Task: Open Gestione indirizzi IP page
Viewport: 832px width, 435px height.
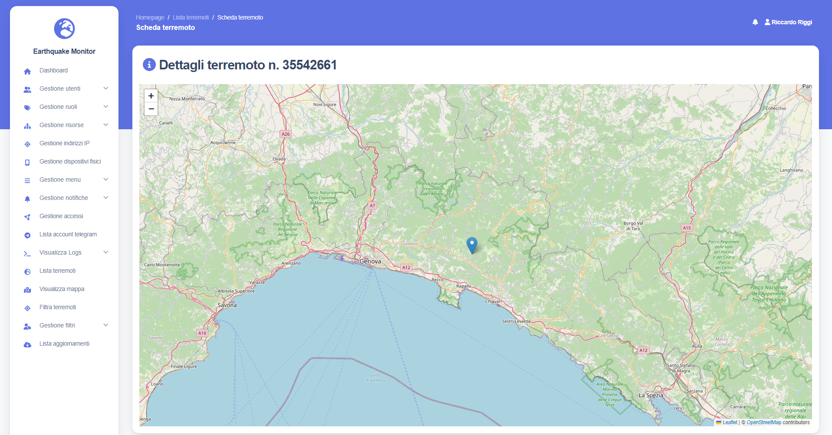Action: pos(64,143)
